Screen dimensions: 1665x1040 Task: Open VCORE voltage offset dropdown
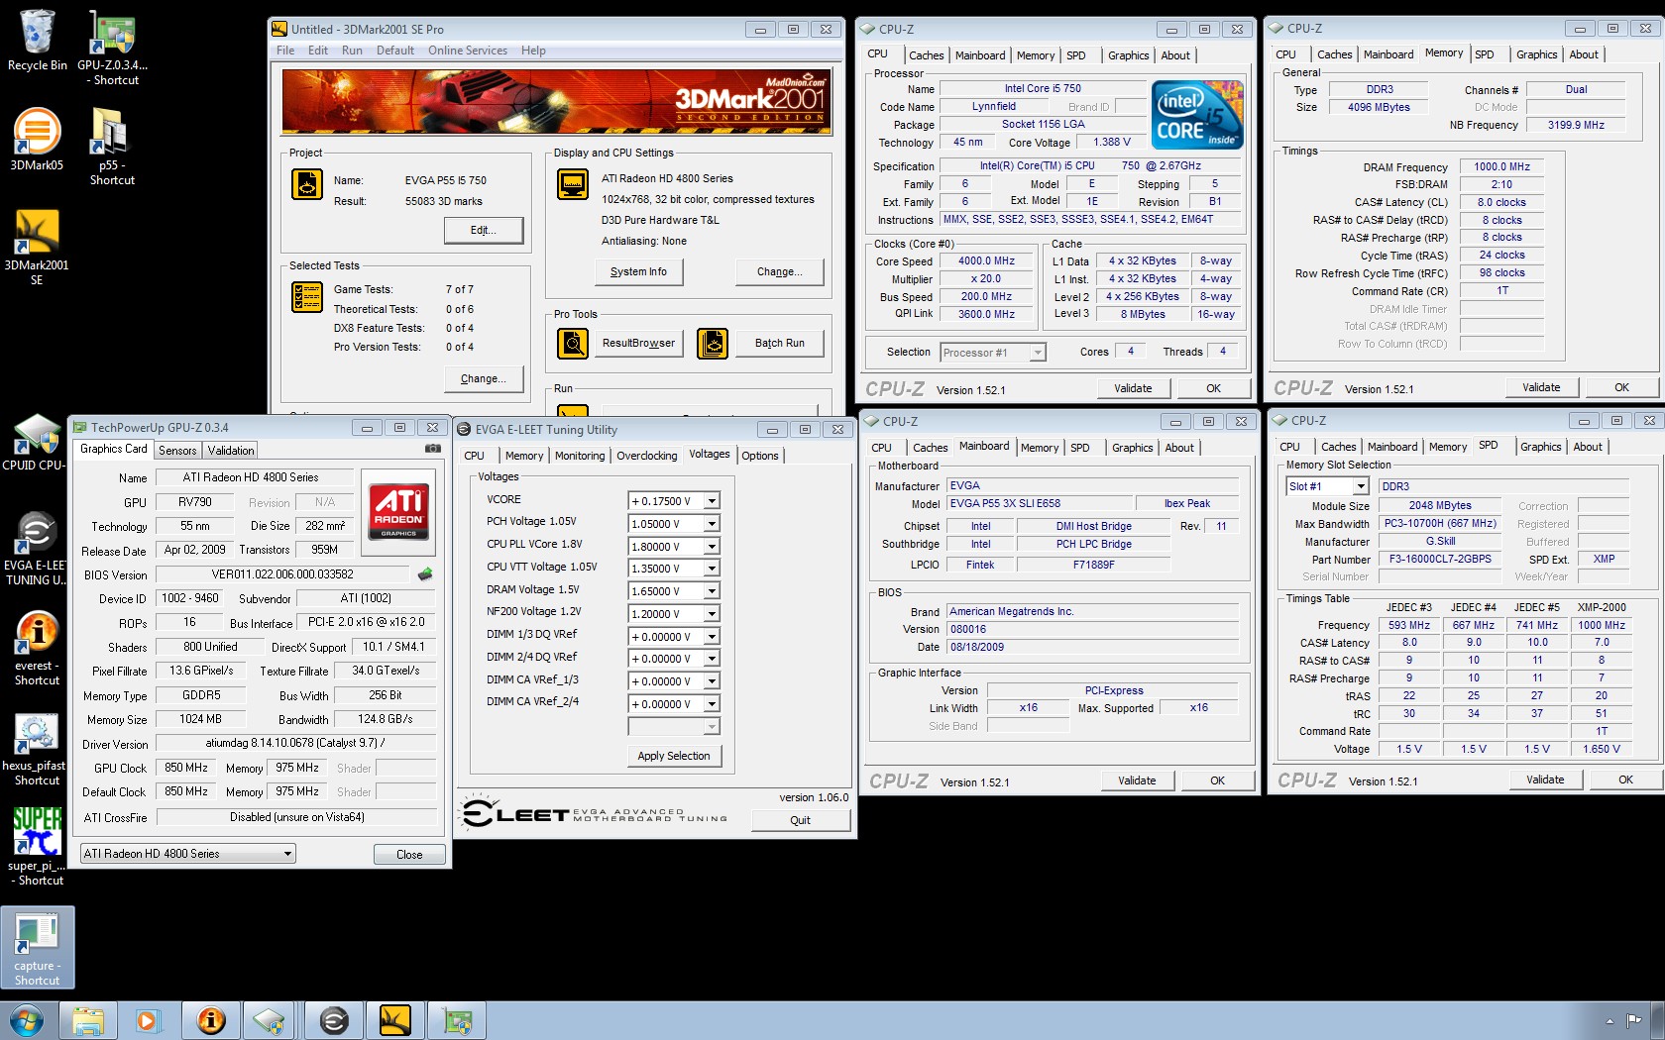[x=711, y=501]
